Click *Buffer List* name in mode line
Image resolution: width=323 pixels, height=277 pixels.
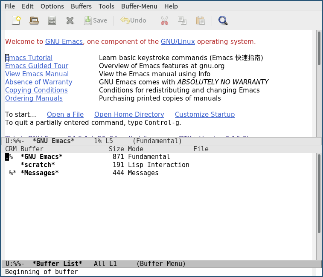point(57,264)
